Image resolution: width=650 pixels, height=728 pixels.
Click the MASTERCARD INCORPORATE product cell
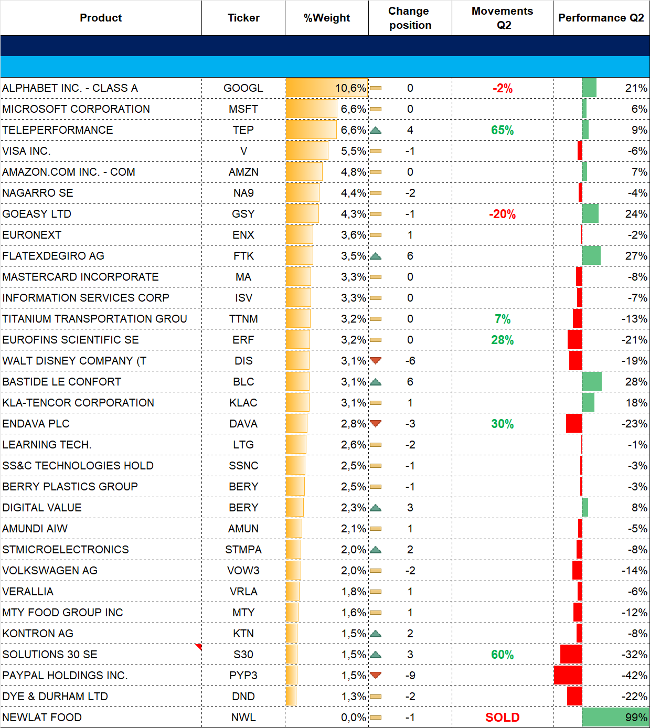[101, 277]
